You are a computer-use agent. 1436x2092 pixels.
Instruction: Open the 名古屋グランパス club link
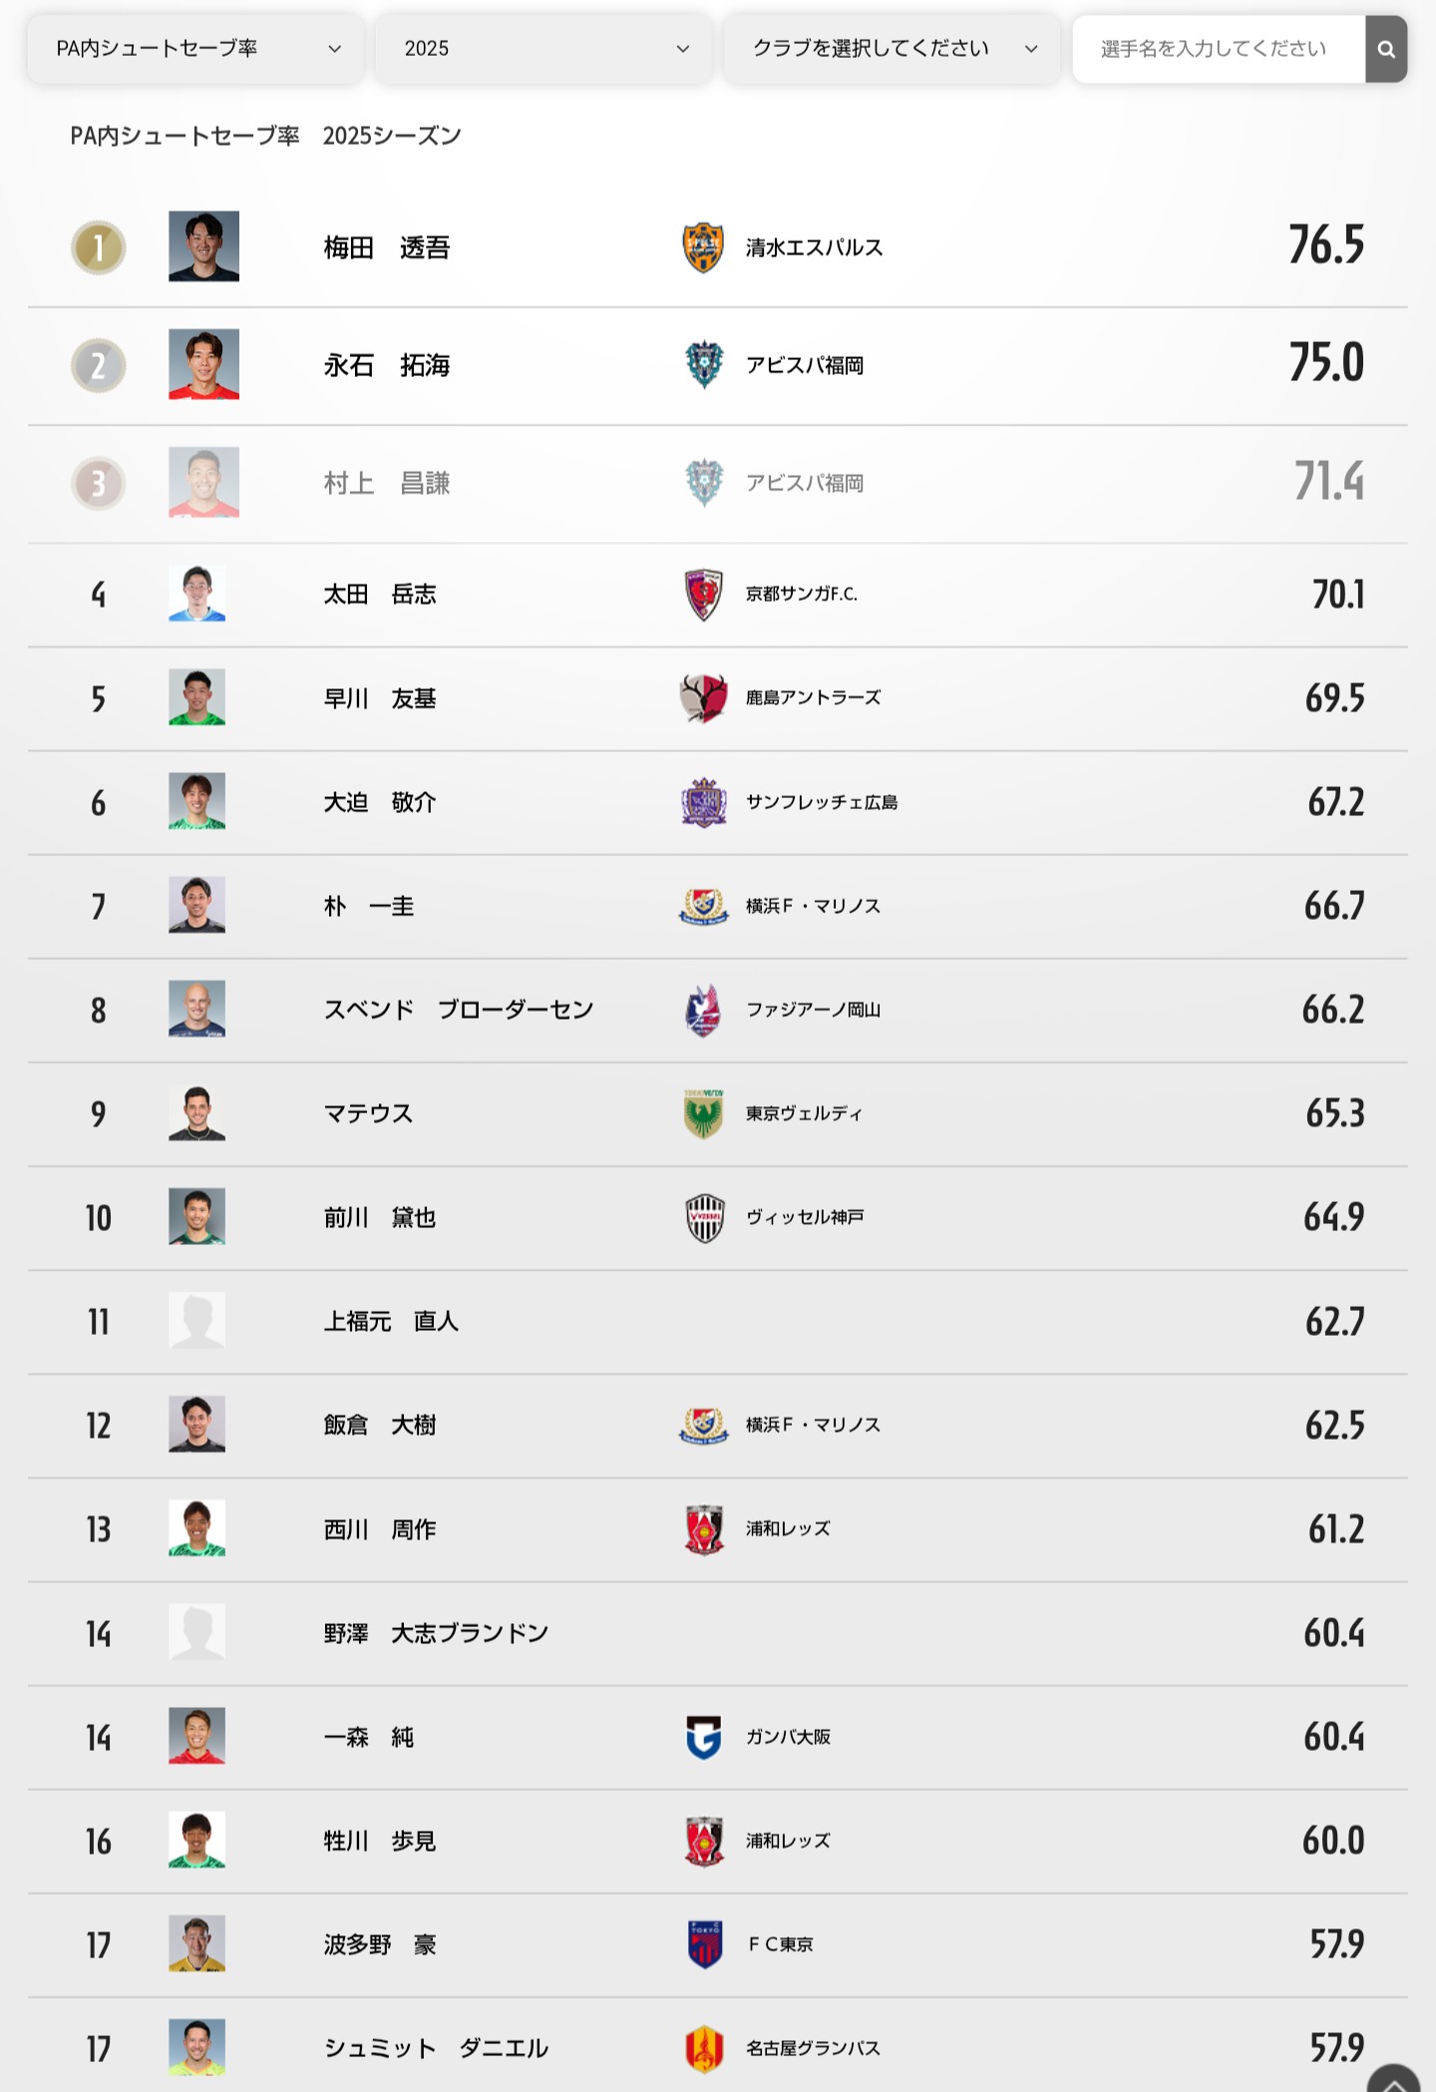[x=813, y=2048]
